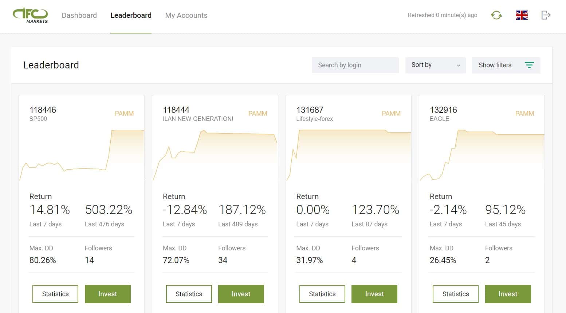Screen dimensions: 566x313
Task: View Statistics for Lifestyle-forex account
Action: 322,294
